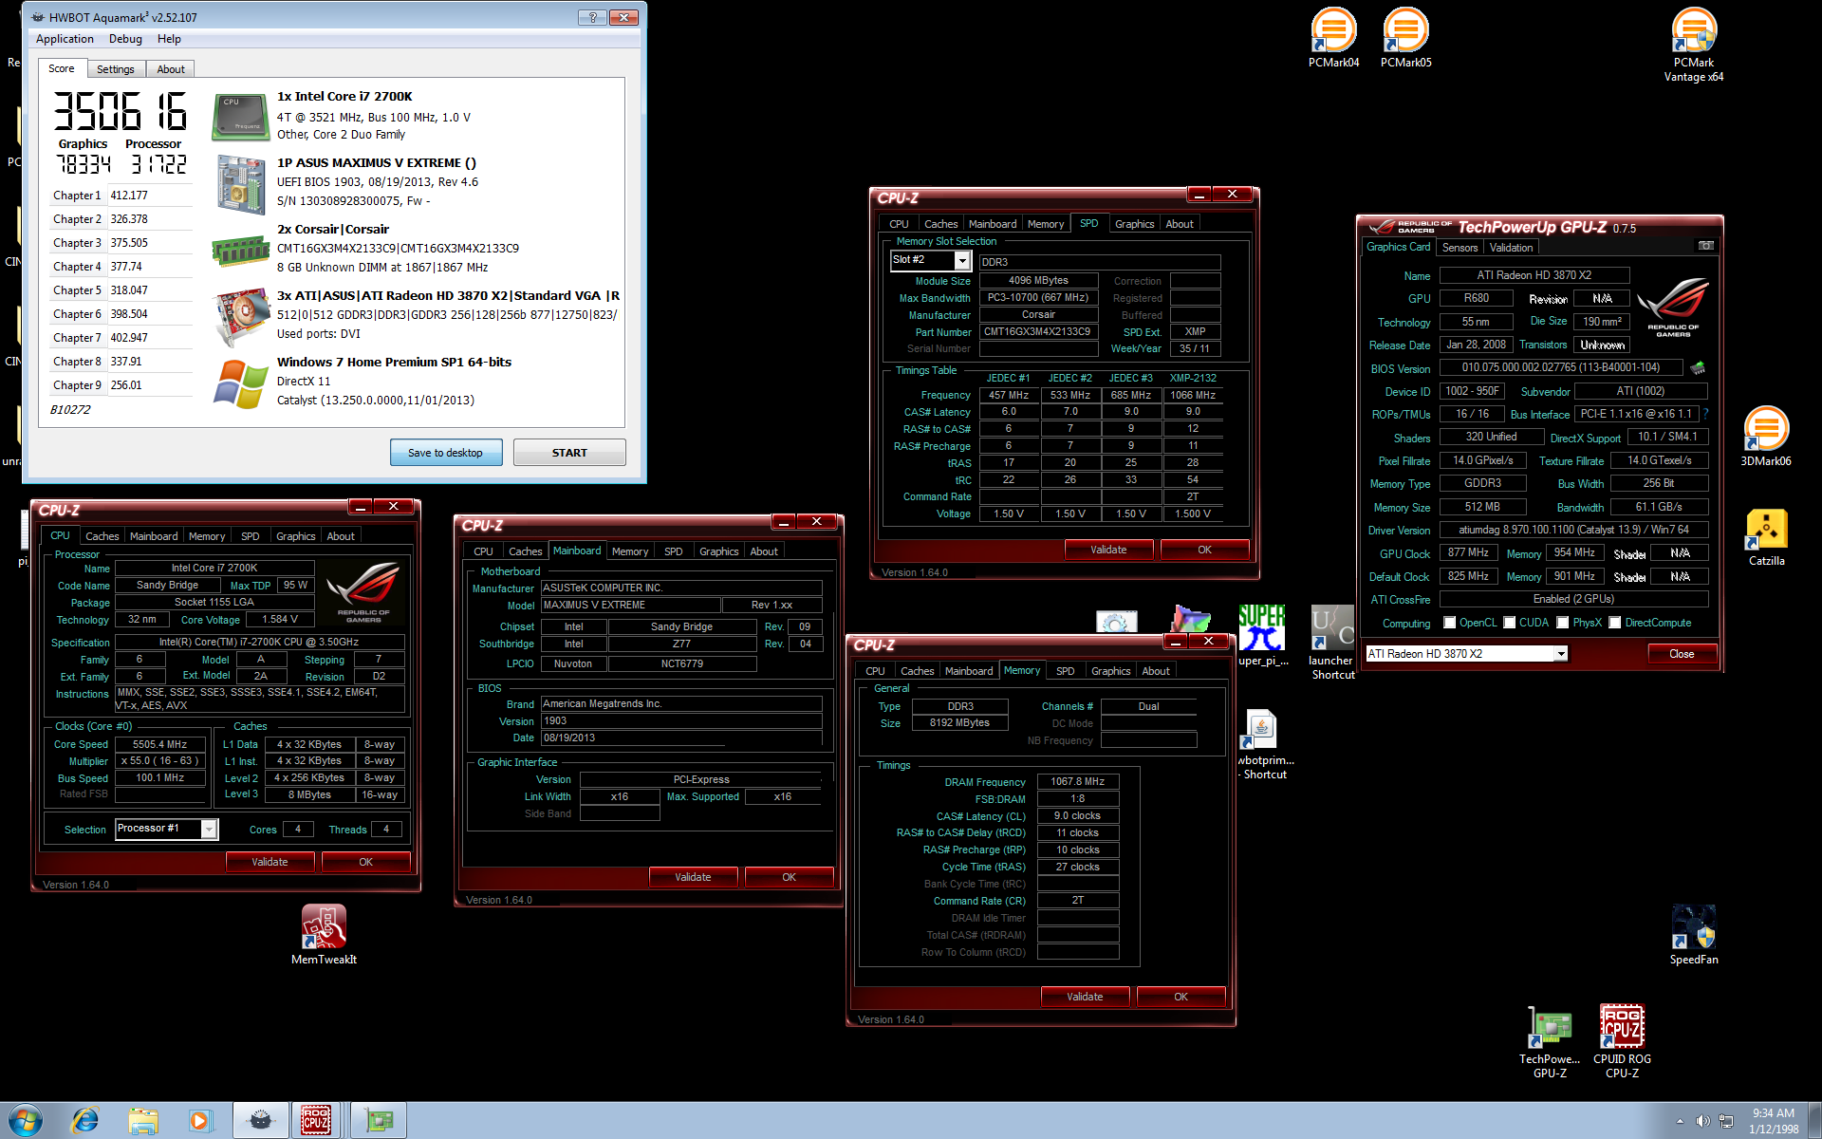
Task: Open the Slot #2 dropdown in CPU-Z SPD
Action: coord(961,260)
